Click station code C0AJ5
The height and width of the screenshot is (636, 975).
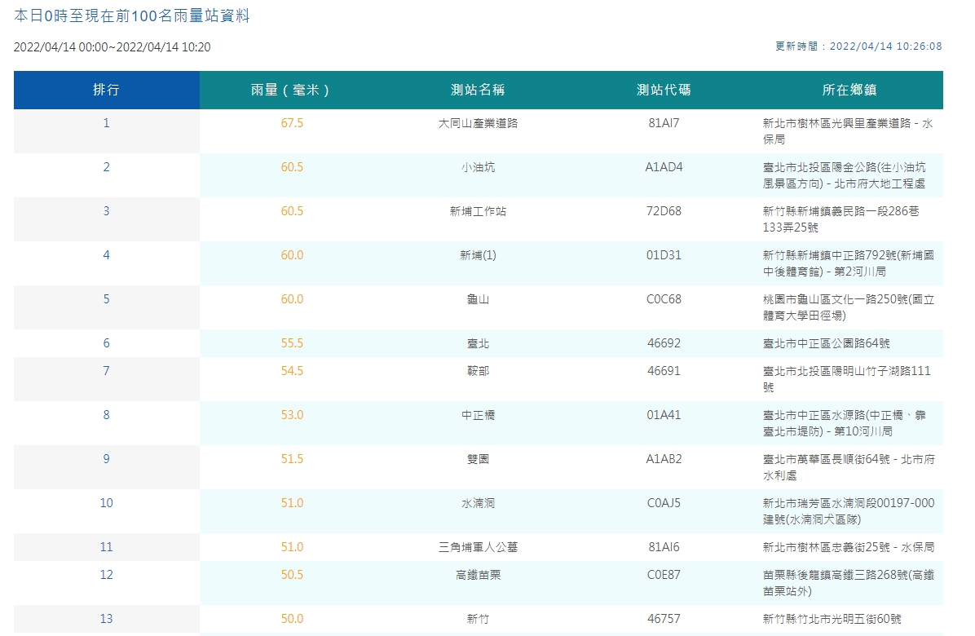pos(664,504)
